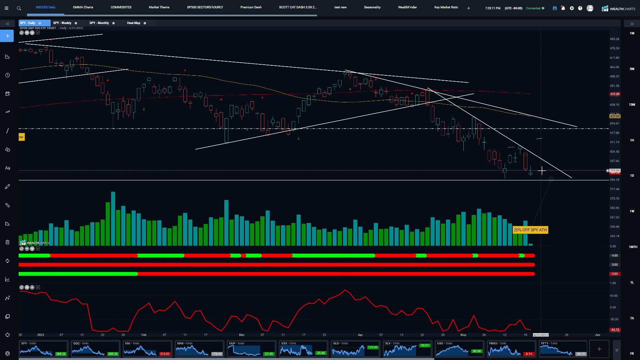Select the Aa text annotation tool
Screen dimensions: 640x360
7,168
